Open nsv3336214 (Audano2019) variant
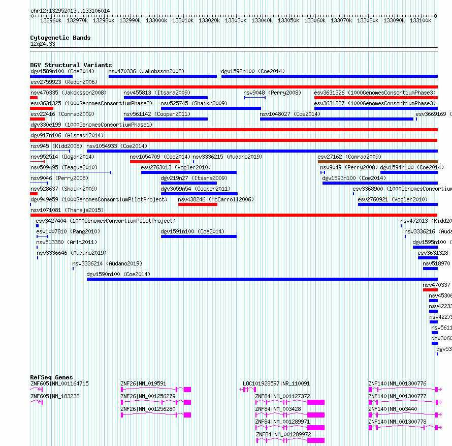 point(107,263)
